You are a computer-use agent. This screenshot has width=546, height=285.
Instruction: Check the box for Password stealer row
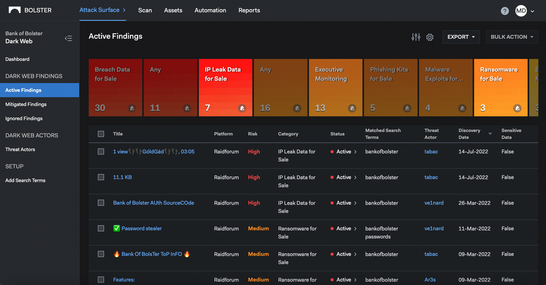tap(101, 228)
